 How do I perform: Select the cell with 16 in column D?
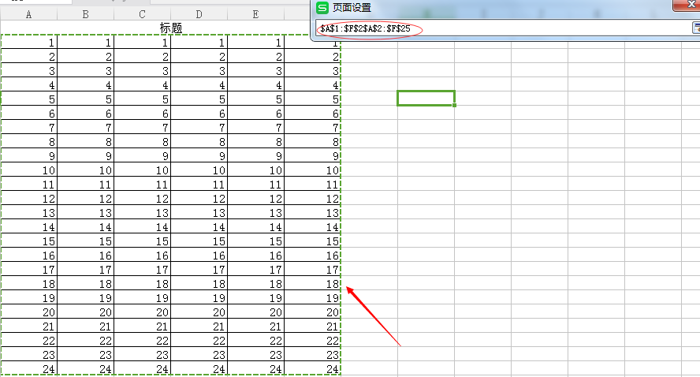[199, 256]
